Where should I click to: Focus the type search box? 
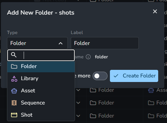coord(41,55)
